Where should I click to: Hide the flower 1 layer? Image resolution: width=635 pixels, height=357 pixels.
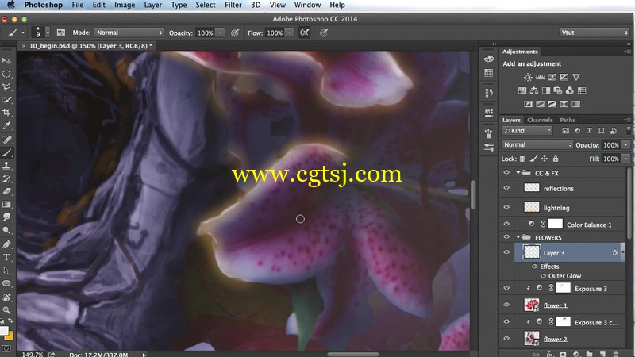click(506, 305)
